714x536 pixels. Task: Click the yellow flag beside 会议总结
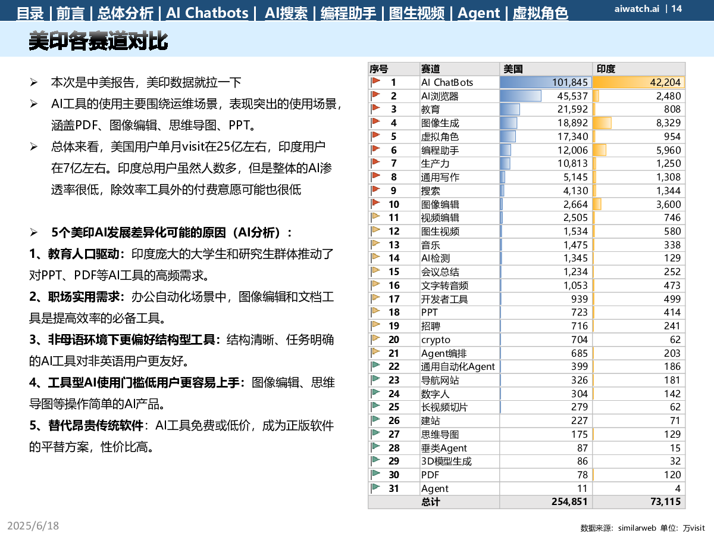(375, 272)
